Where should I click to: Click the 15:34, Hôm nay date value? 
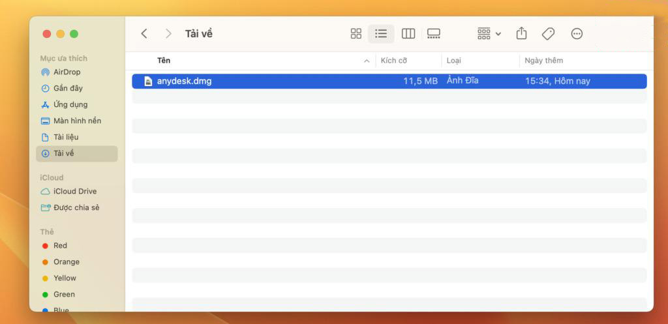tap(557, 81)
